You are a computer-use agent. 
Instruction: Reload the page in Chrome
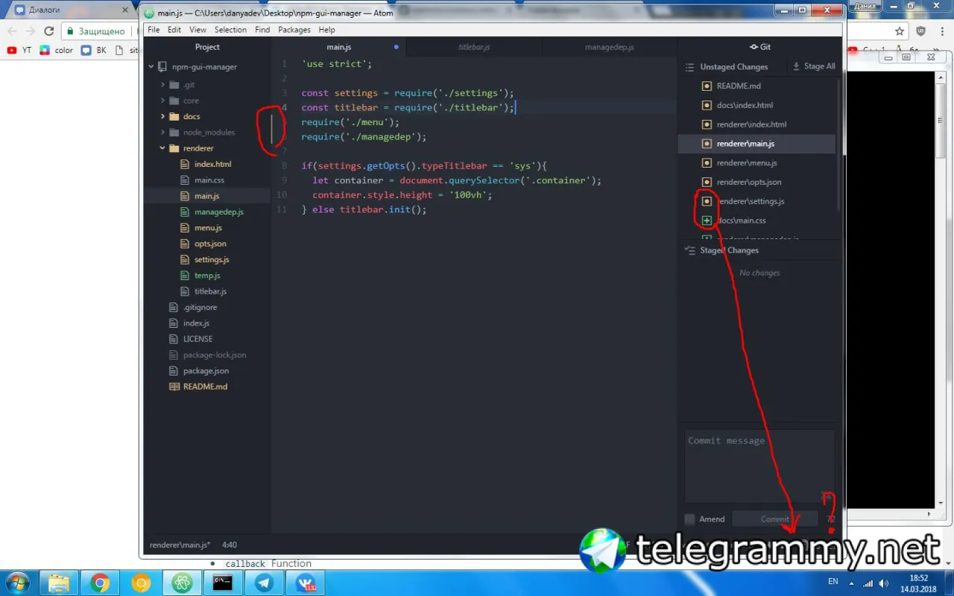pos(49,31)
